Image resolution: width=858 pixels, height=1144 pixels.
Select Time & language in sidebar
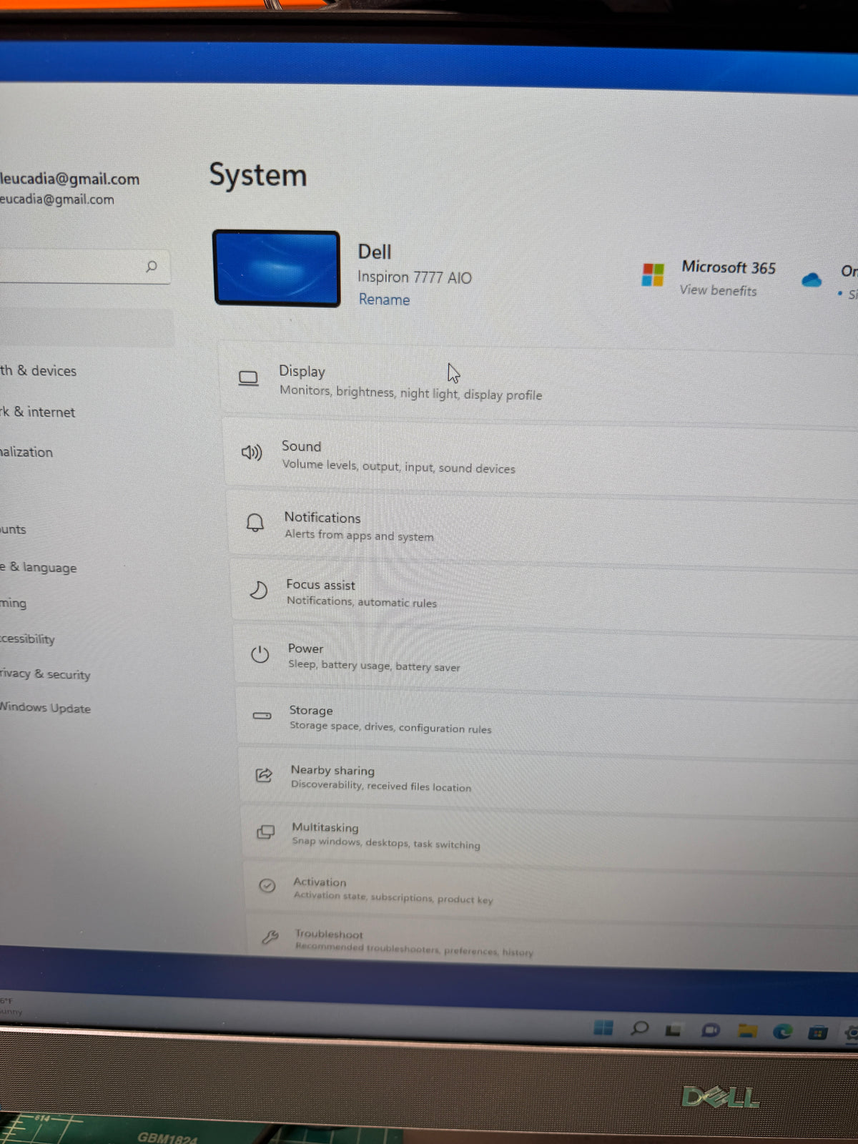click(x=38, y=567)
